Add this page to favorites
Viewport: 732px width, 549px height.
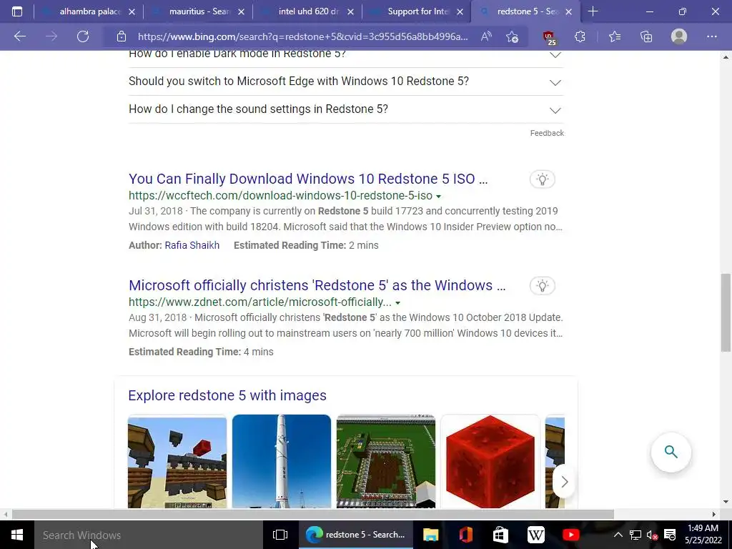pyautogui.click(x=512, y=36)
